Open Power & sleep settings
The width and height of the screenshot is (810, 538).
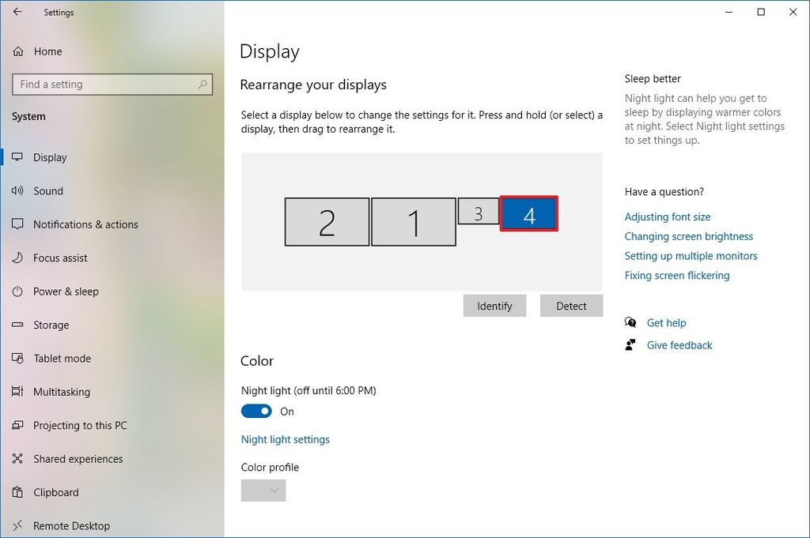tap(66, 291)
